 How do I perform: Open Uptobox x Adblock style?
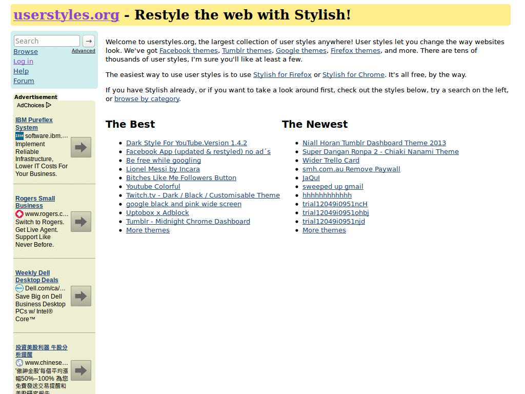[157, 213]
